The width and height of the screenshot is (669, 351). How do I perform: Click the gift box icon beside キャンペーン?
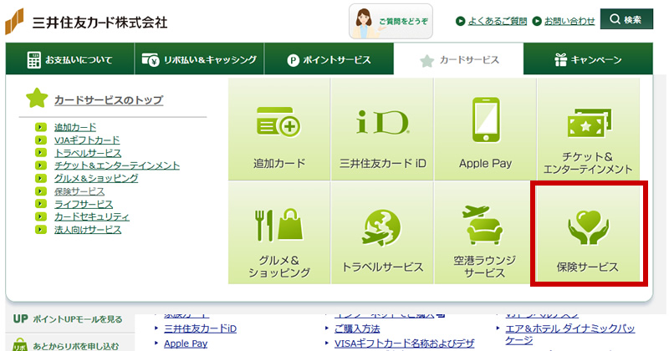[560, 59]
